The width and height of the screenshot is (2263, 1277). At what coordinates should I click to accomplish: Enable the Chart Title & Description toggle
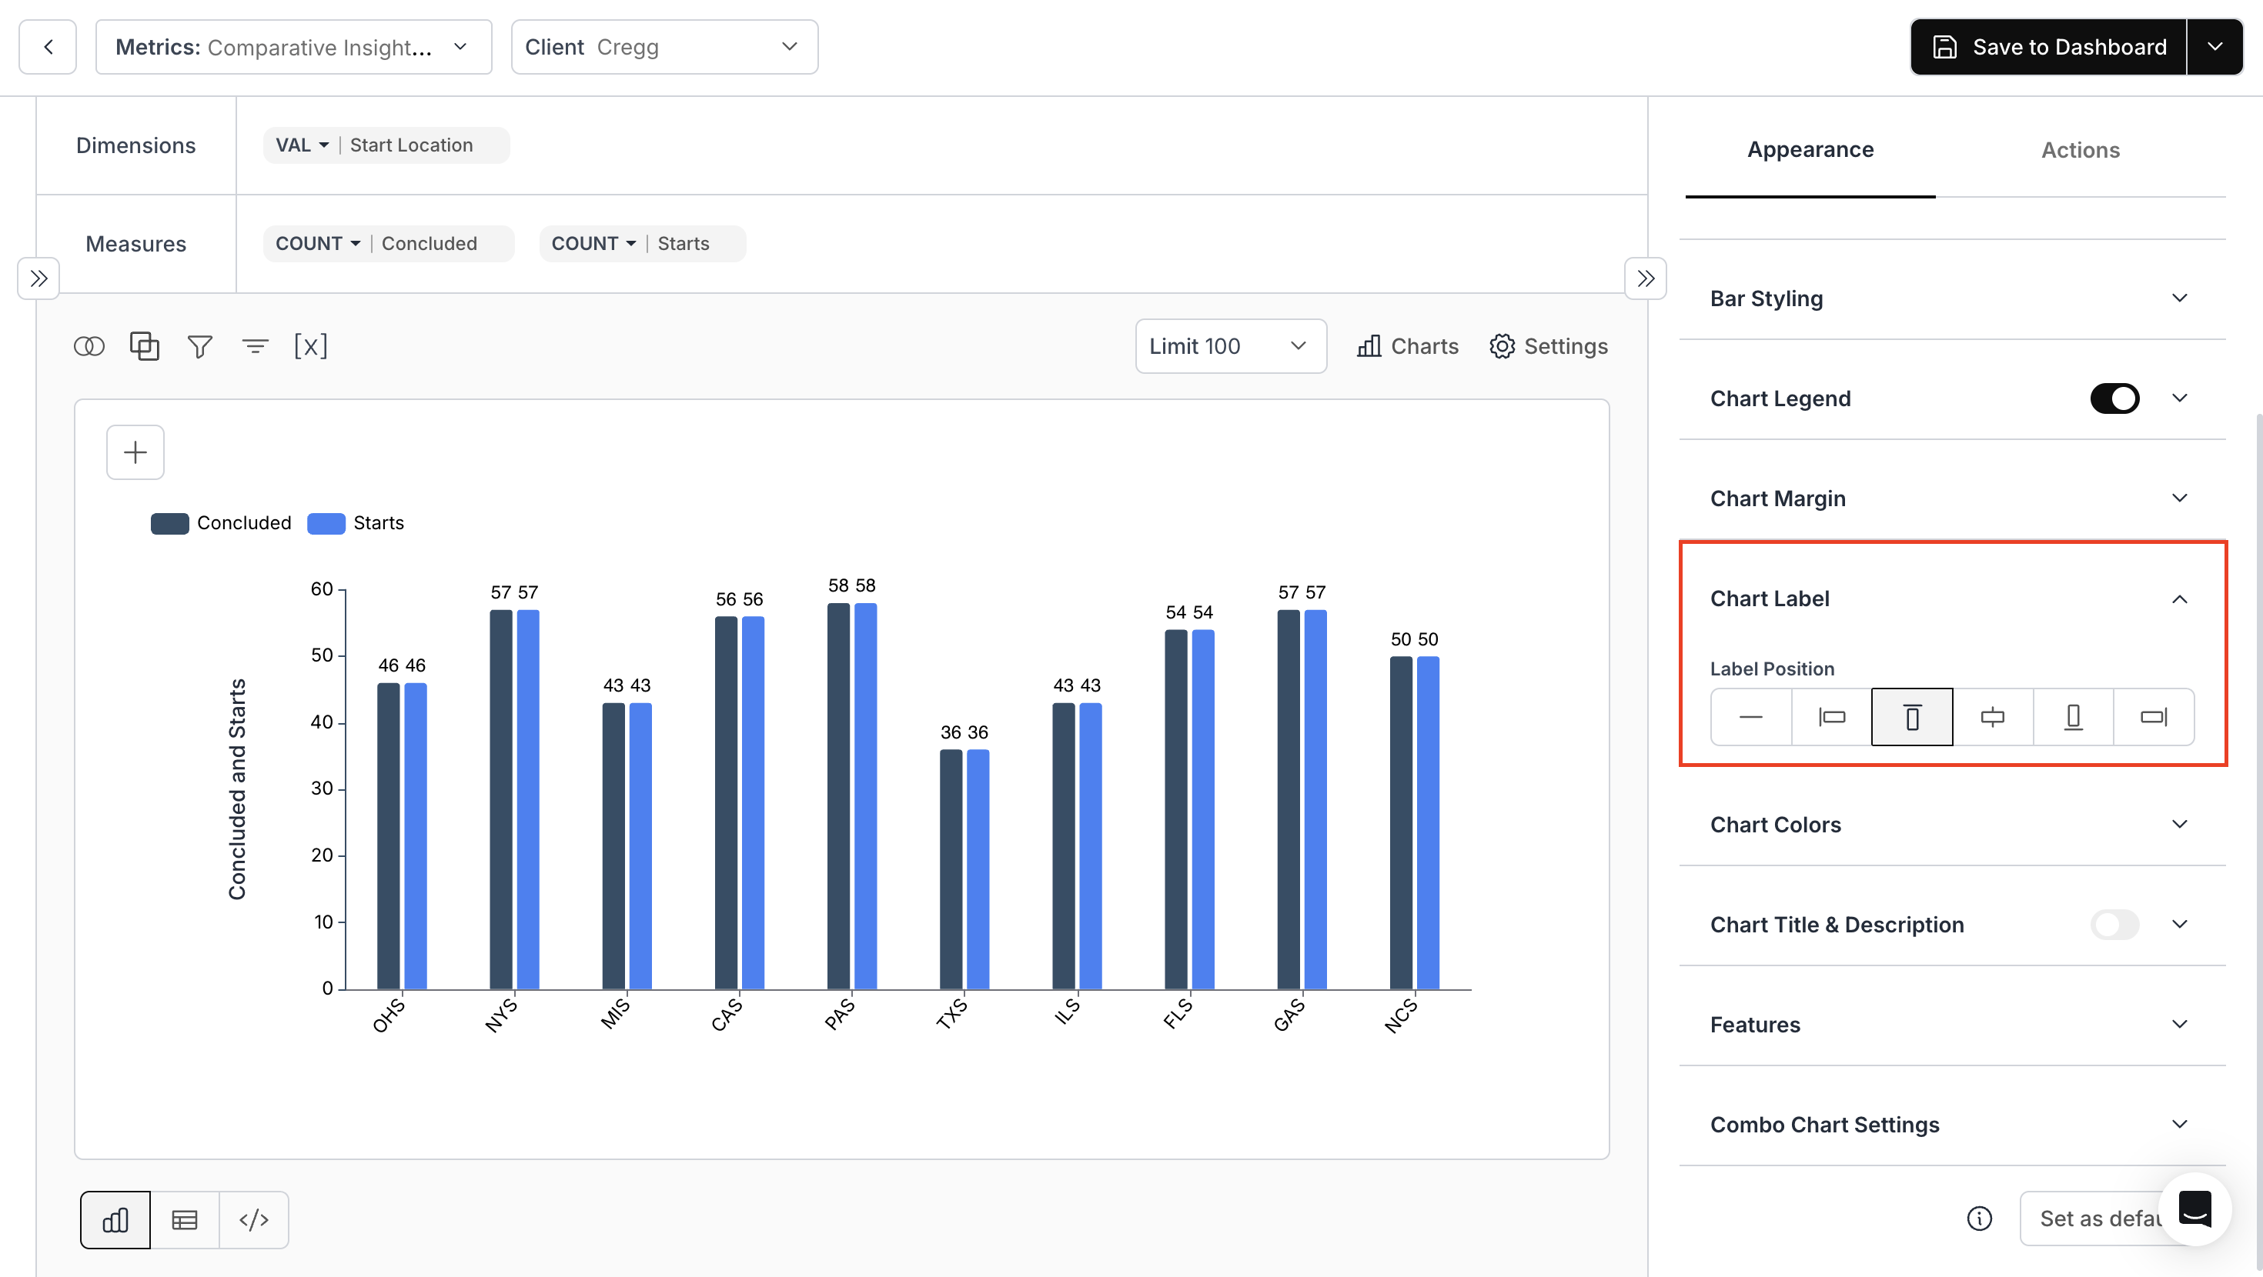tap(2114, 925)
